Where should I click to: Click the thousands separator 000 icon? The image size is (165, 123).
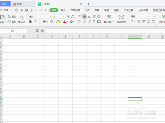click(143, 21)
